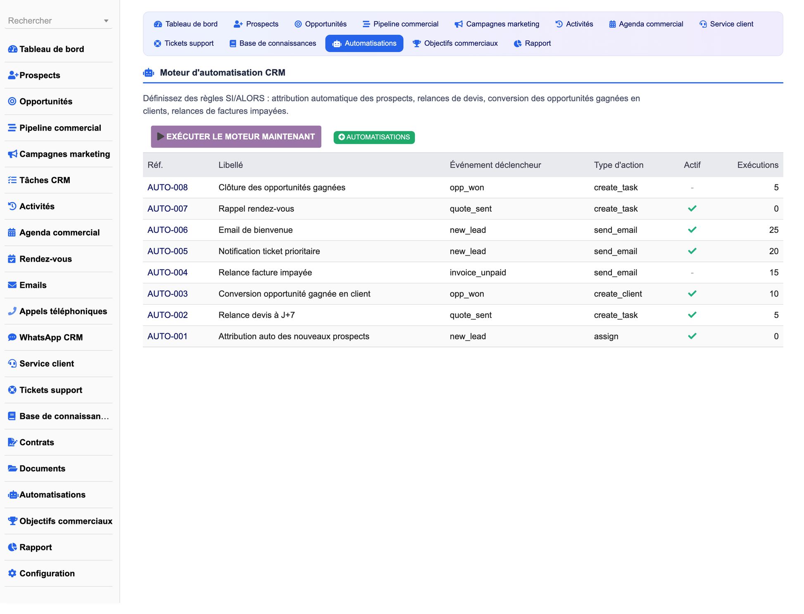Click the Emails sidebar envelope icon
This screenshot has height=614, width=804.
[x=12, y=285]
